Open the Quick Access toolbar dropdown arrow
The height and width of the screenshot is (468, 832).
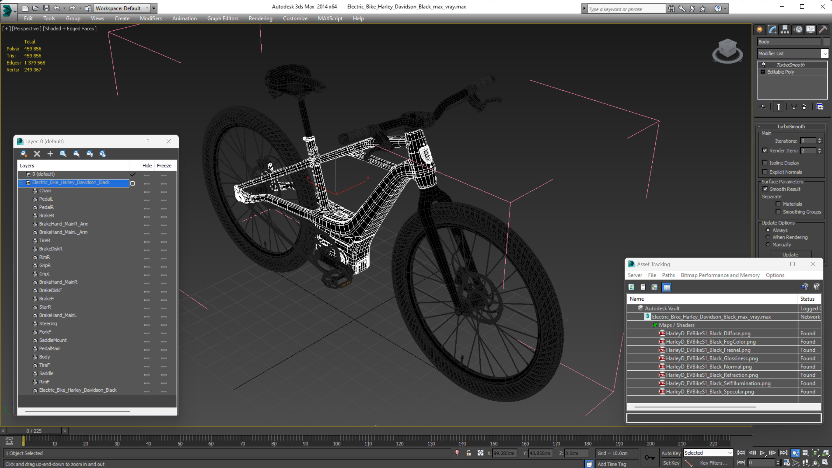coord(154,8)
